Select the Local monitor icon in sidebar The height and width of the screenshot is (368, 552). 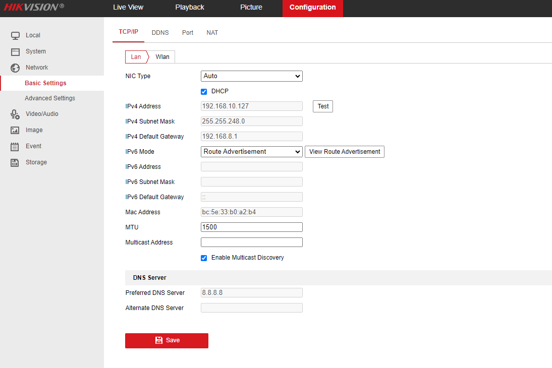coord(15,35)
